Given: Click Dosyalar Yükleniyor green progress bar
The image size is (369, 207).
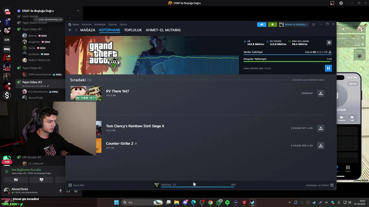Looking at the screenshot, I should click(287, 61).
